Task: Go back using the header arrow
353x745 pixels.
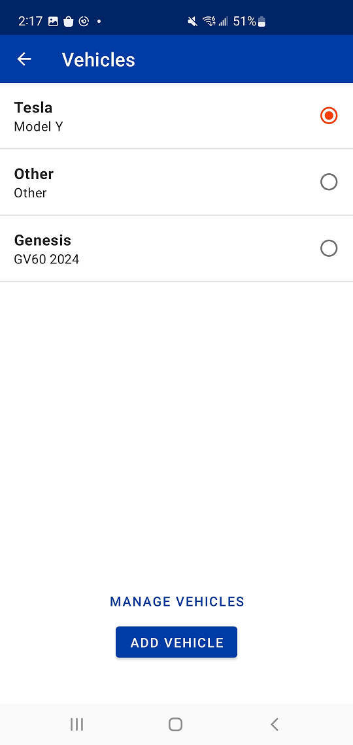Action: pos(24,59)
